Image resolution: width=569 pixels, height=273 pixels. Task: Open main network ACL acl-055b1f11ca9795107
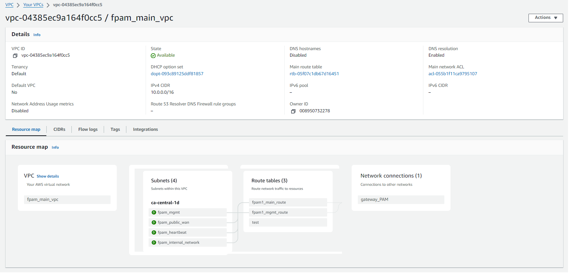[453, 74]
